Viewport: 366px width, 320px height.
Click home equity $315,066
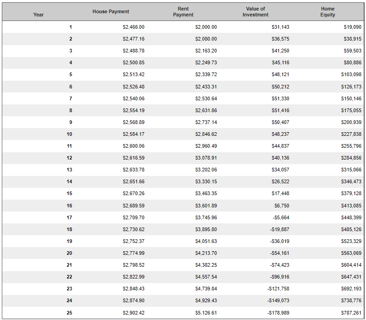(351, 170)
